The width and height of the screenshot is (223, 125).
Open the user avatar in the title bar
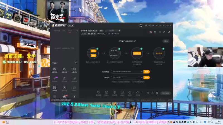[140, 26]
